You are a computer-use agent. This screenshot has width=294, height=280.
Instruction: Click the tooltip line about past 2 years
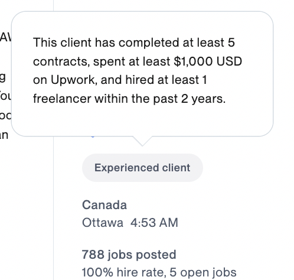pyautogui.click(x=129, y=99)
